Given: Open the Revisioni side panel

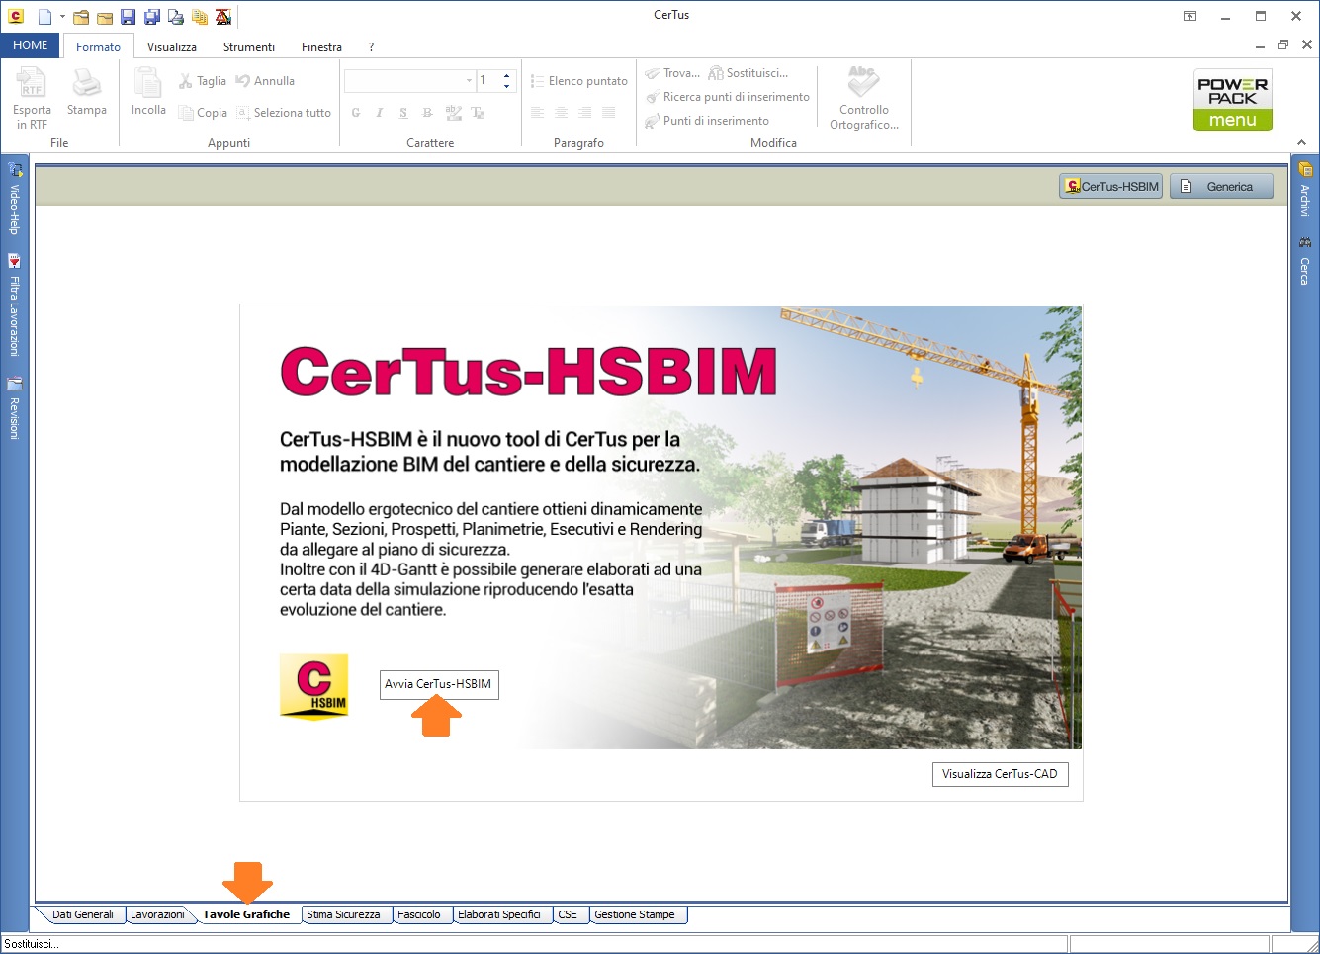Looking at the screenshot, I should (14, 408).
